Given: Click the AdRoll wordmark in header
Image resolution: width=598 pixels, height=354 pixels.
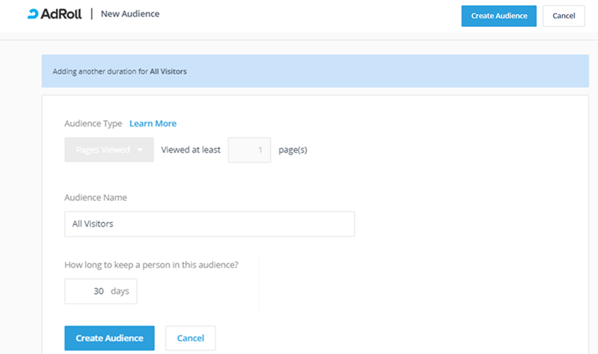Looking at the screenshot, I should 62,14.
